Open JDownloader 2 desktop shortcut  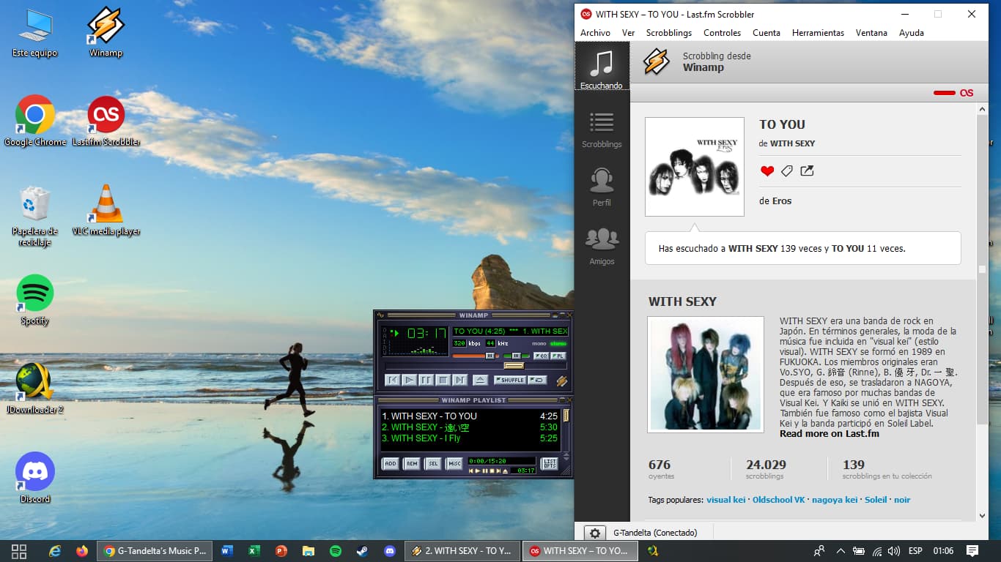pos(34,389)
